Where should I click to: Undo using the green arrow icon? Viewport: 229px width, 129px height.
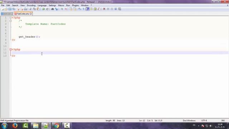43,9
